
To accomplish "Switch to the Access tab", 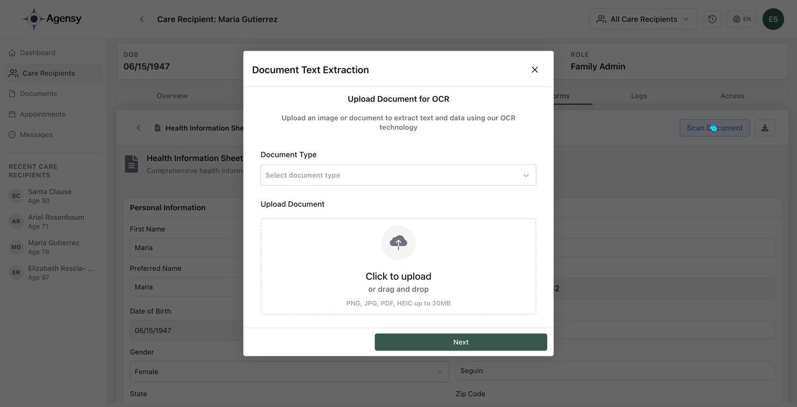I will [x=732, y=96].
